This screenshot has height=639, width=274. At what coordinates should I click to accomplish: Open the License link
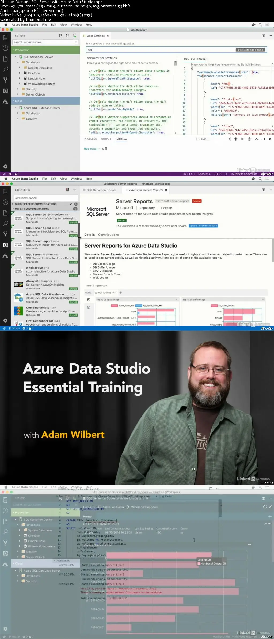(166, 208)
